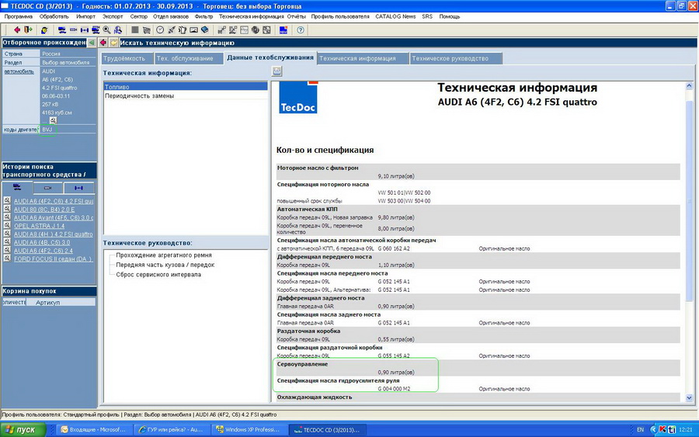Open the Обработать menu

coord(54,16)
